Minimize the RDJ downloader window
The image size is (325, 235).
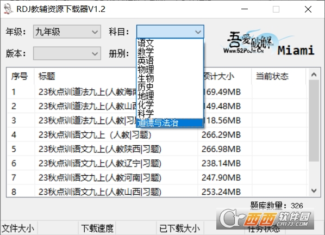(245, 9)
